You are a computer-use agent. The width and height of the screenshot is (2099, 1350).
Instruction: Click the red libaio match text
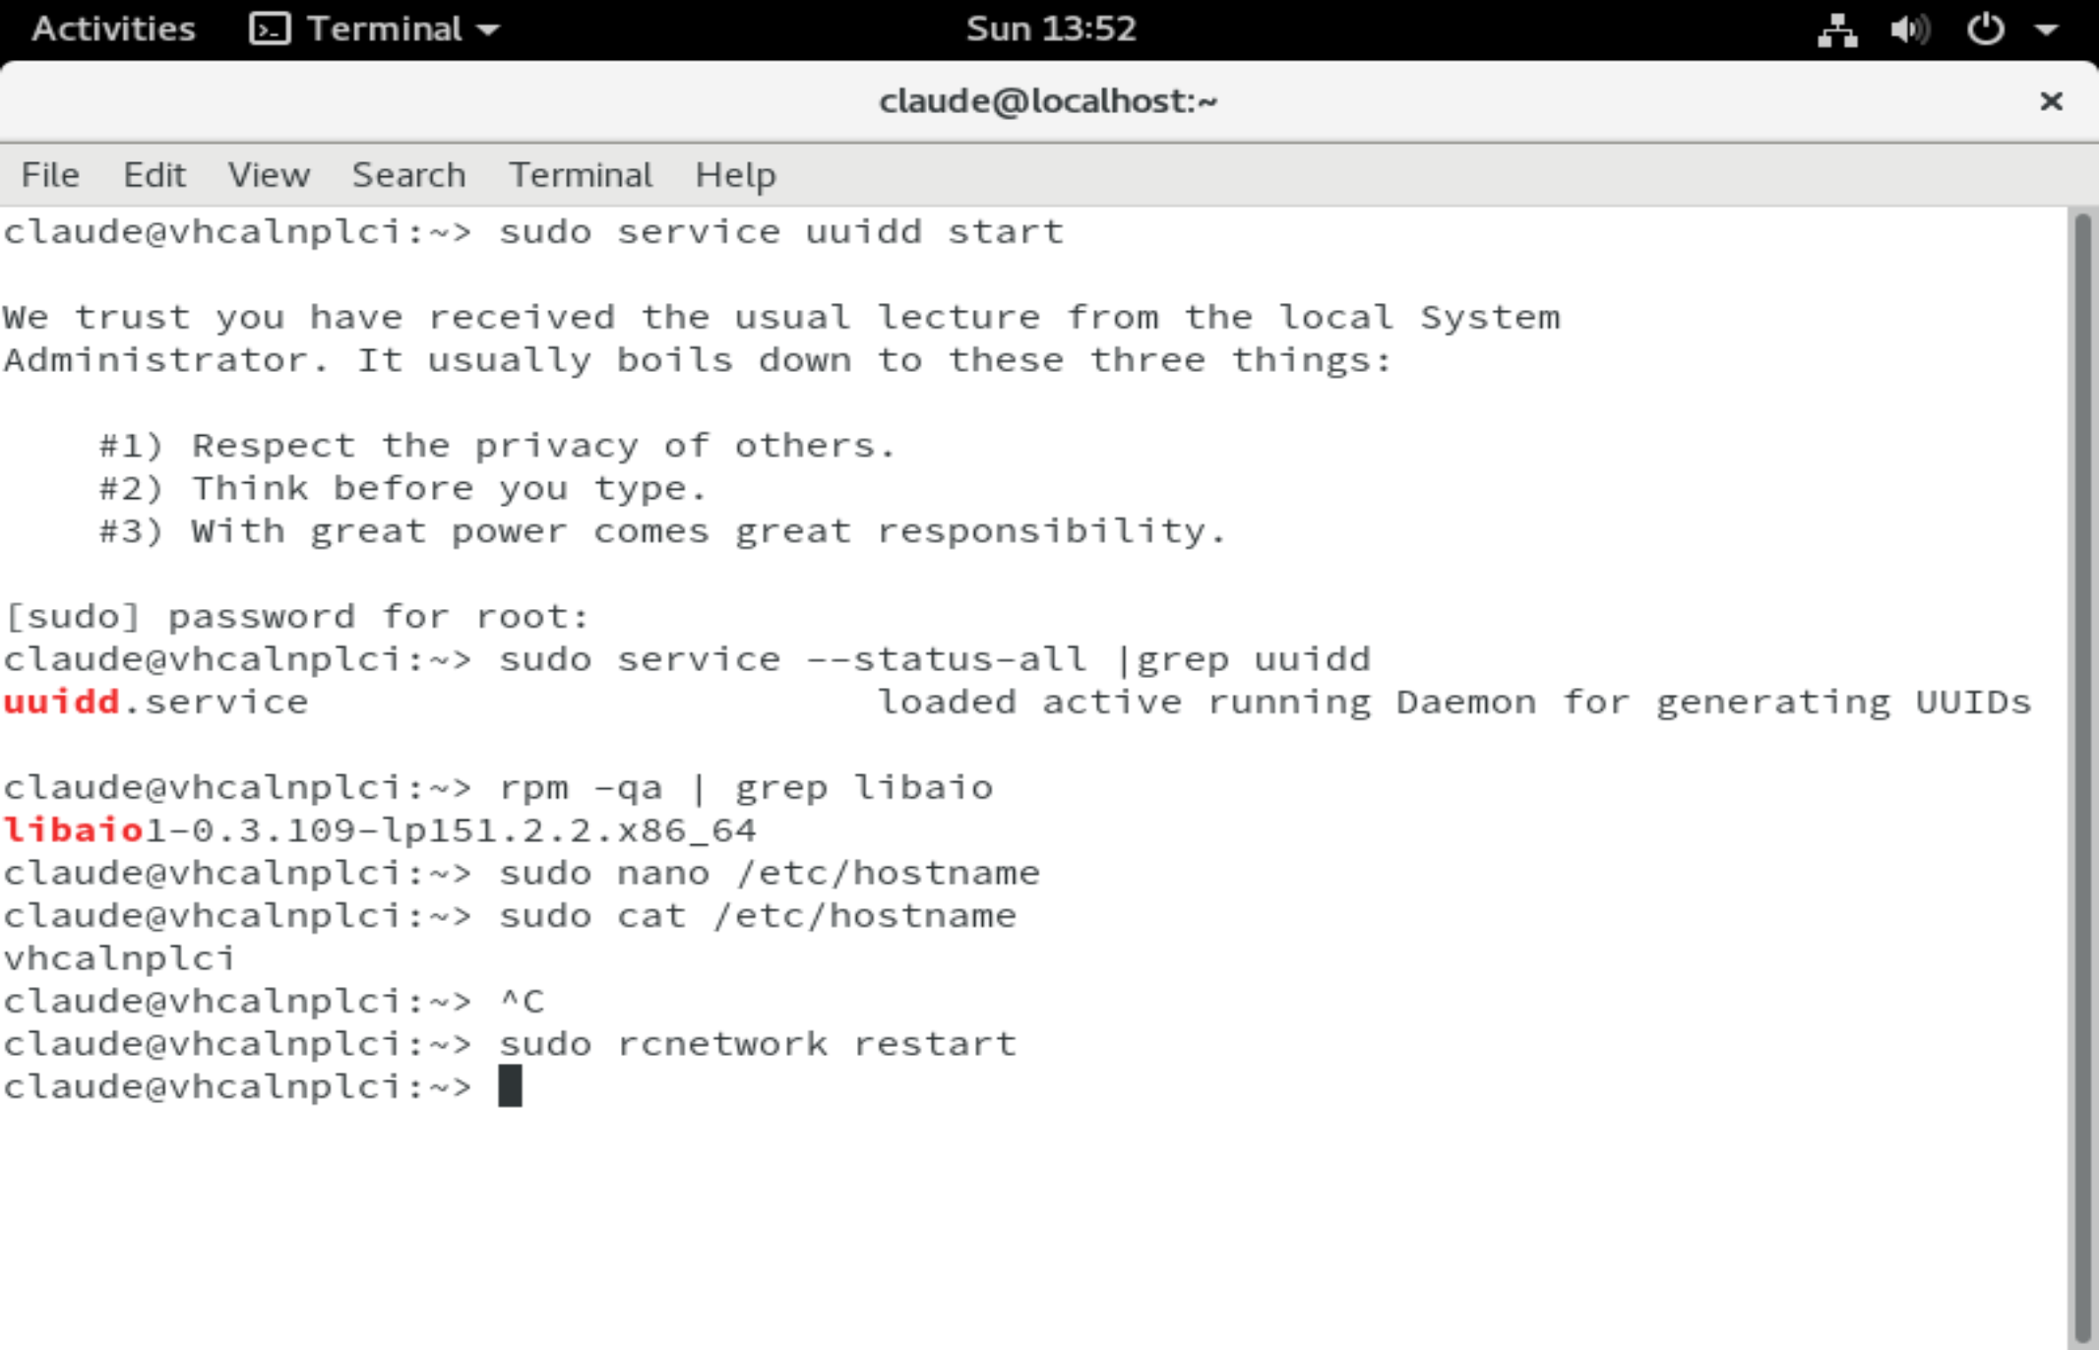tap(74, 830)
